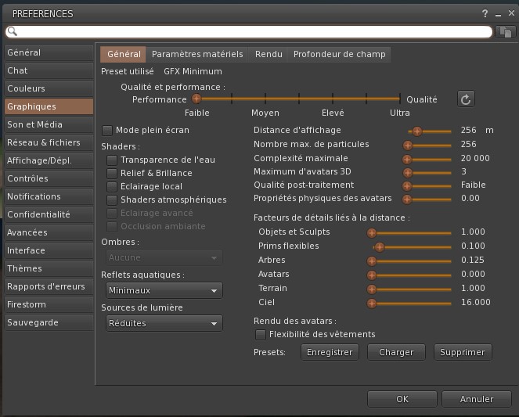Enable the Mode plein écran checkbox
The image size is (519, 417).
tap(108, 130)
